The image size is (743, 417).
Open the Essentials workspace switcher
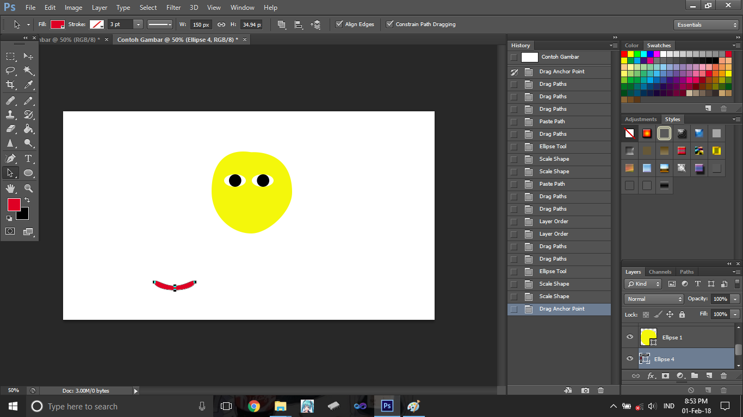[x=705, y=24]
